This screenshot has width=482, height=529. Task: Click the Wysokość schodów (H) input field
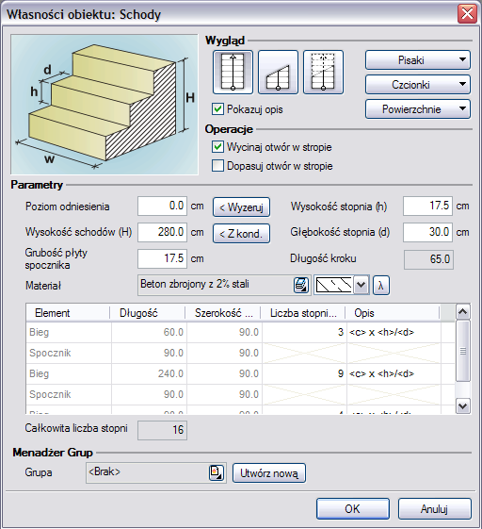(162, 232)
